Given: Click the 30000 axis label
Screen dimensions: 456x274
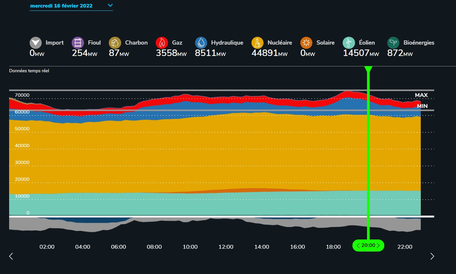Looking at the screenshot, I should [22, 163].
